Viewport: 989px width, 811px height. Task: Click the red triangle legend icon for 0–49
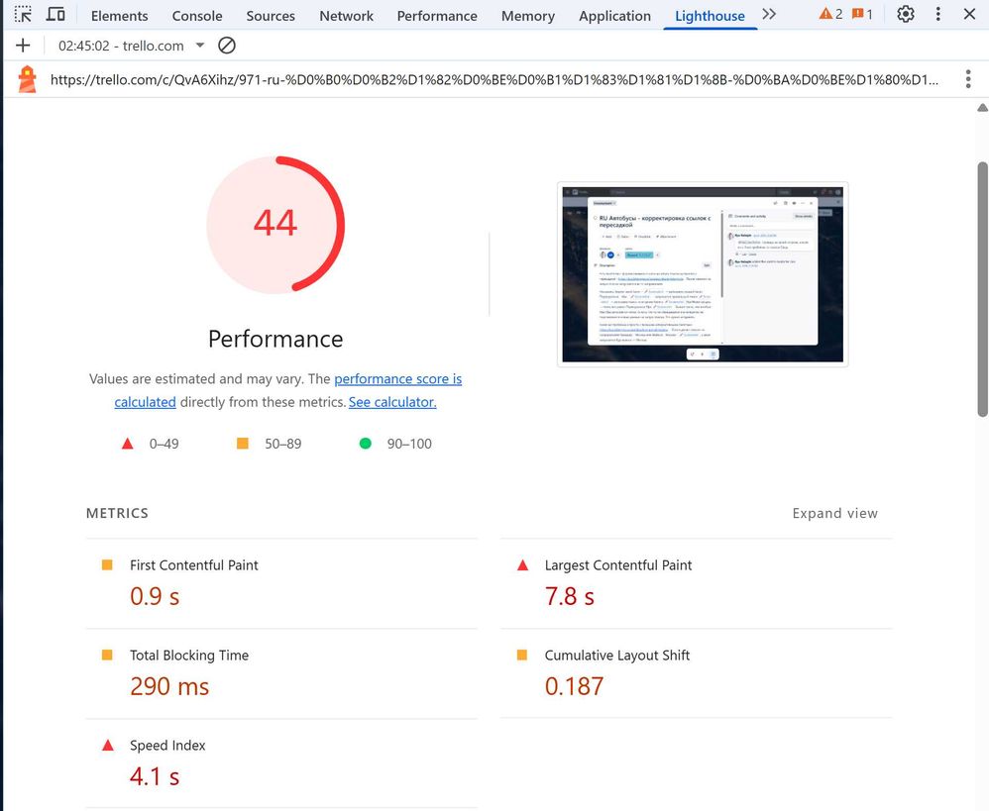(128, 444)
